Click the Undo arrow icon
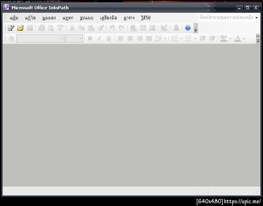 pyautogui.click(x=112, y=28)
